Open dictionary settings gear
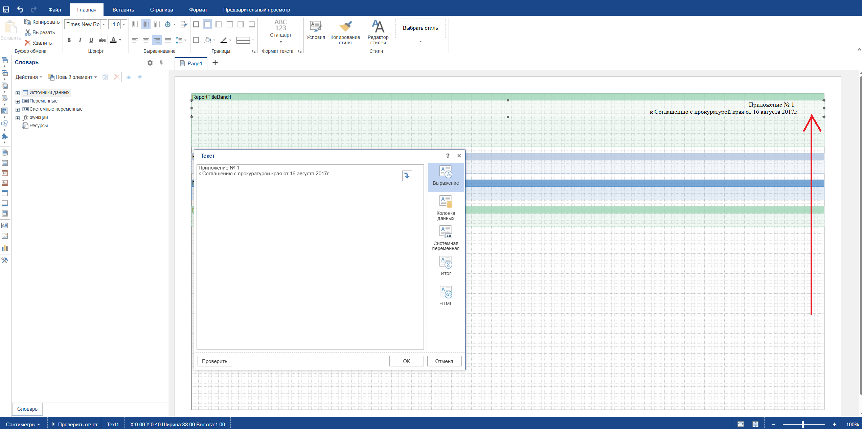 tap(150, 63)
